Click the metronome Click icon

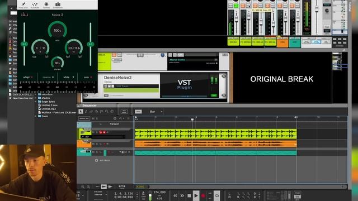click(x=143, y=194)
